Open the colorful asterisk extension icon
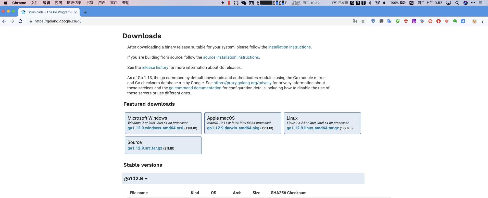Viewport: 488px width, 198px height. click(x=422, y=21)
